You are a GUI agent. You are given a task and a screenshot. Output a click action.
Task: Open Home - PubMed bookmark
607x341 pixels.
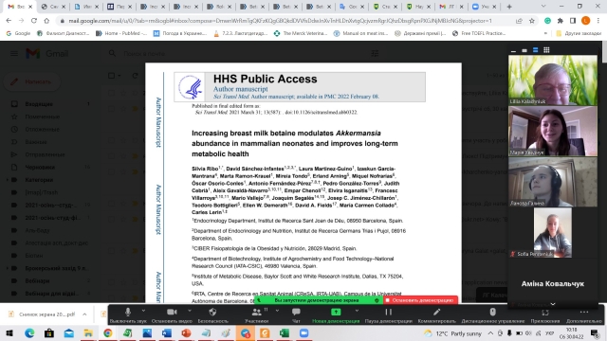tap(121, 33)
